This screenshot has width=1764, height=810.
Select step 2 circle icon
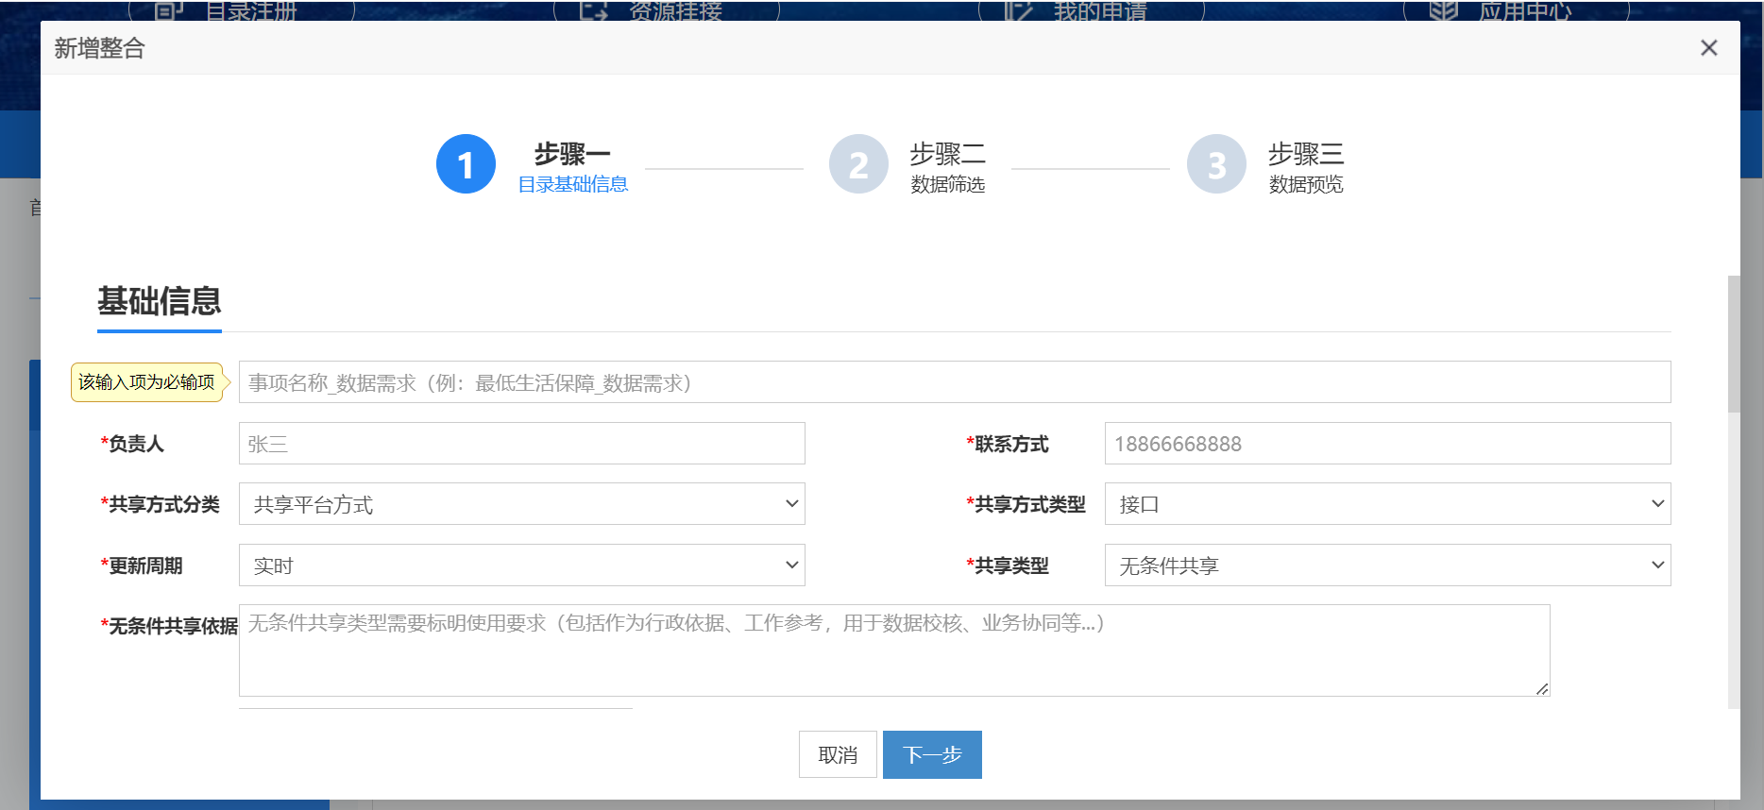coord(858,164)
